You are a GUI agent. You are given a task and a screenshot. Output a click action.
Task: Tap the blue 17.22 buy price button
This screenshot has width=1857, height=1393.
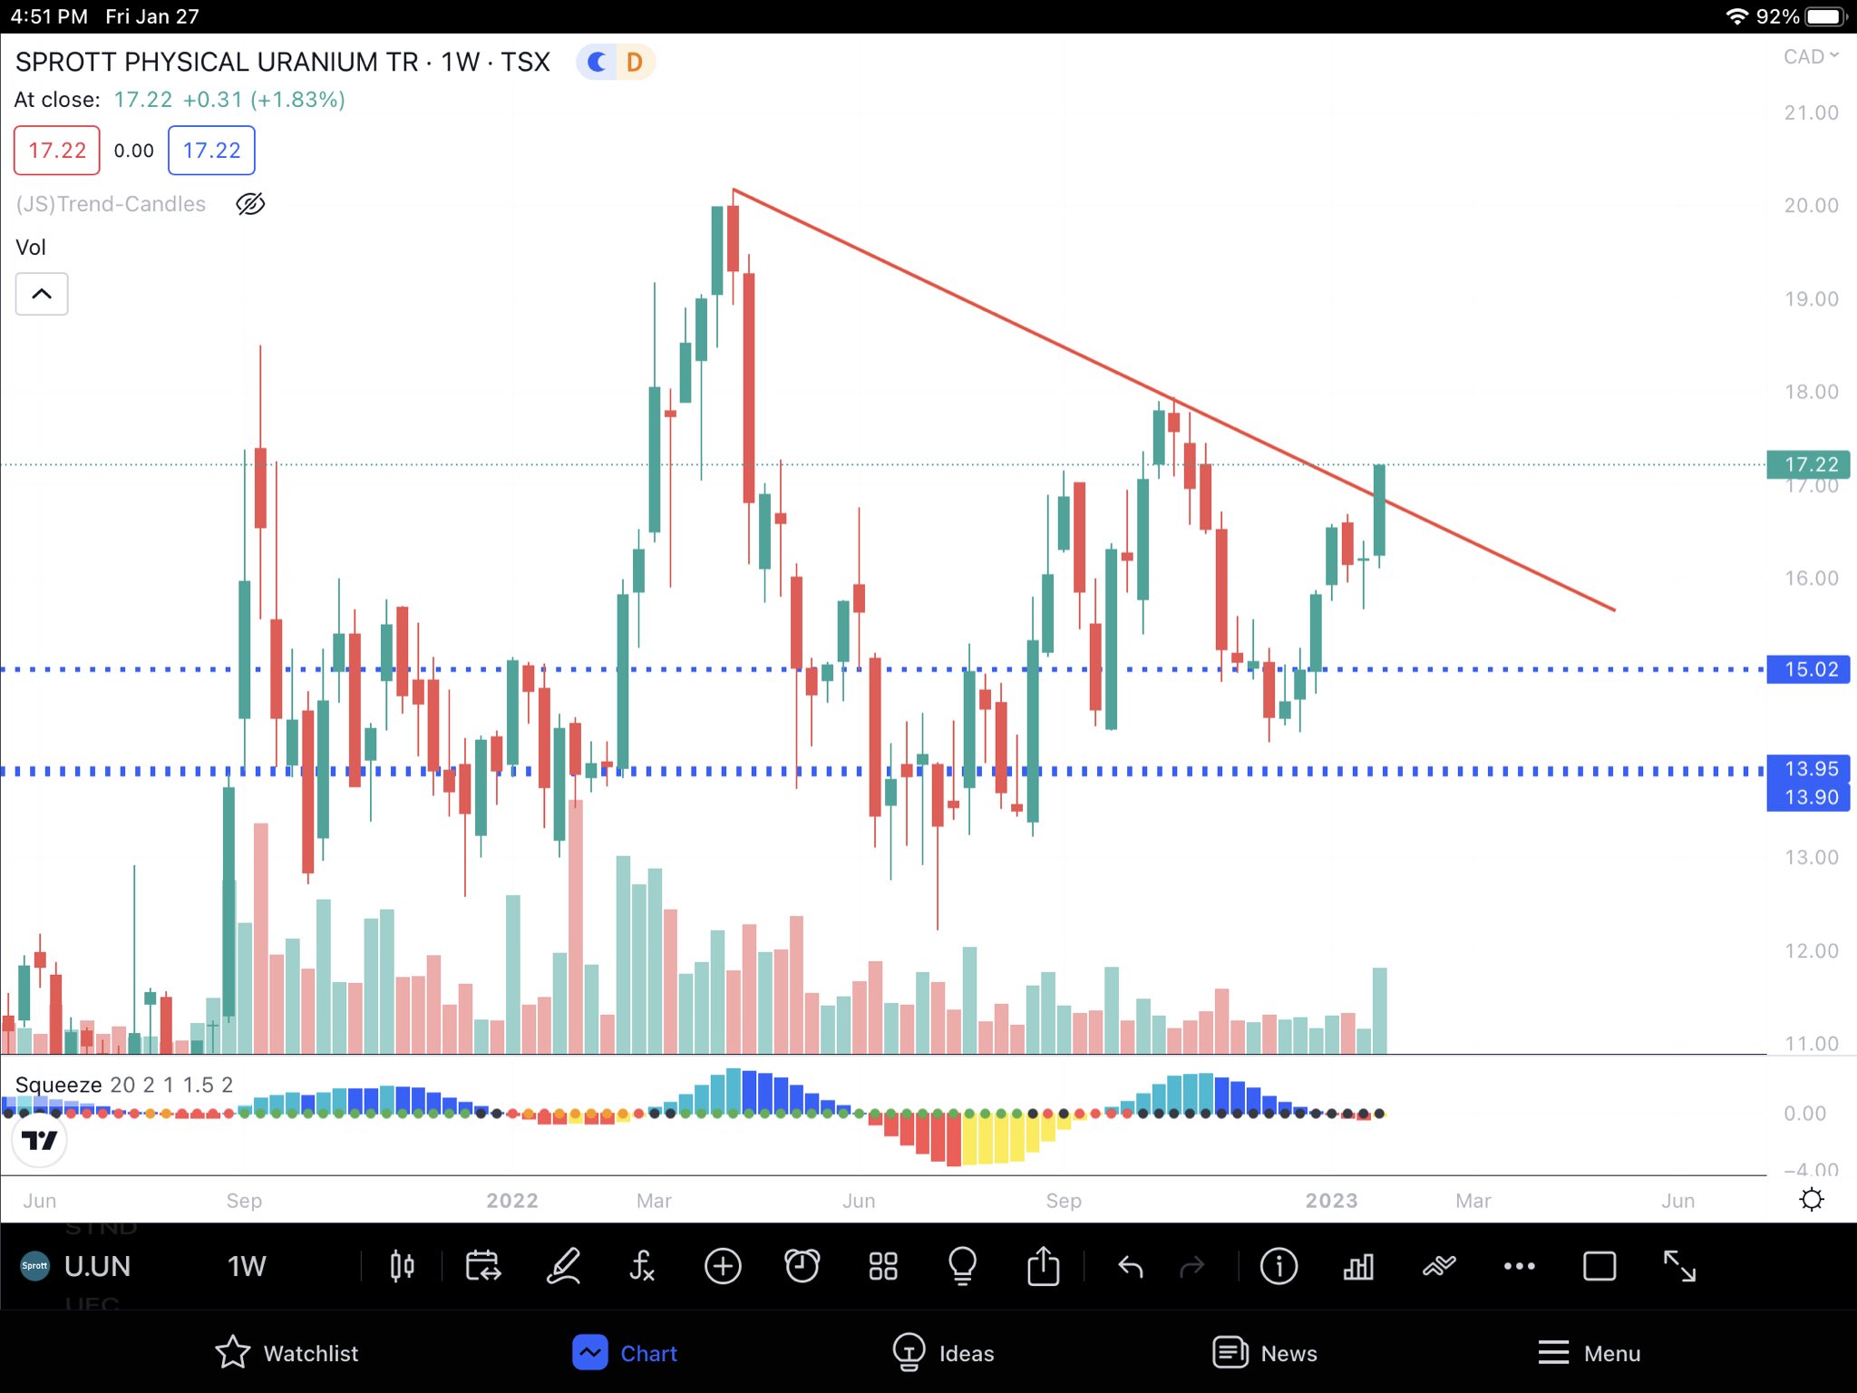point(211,151)
